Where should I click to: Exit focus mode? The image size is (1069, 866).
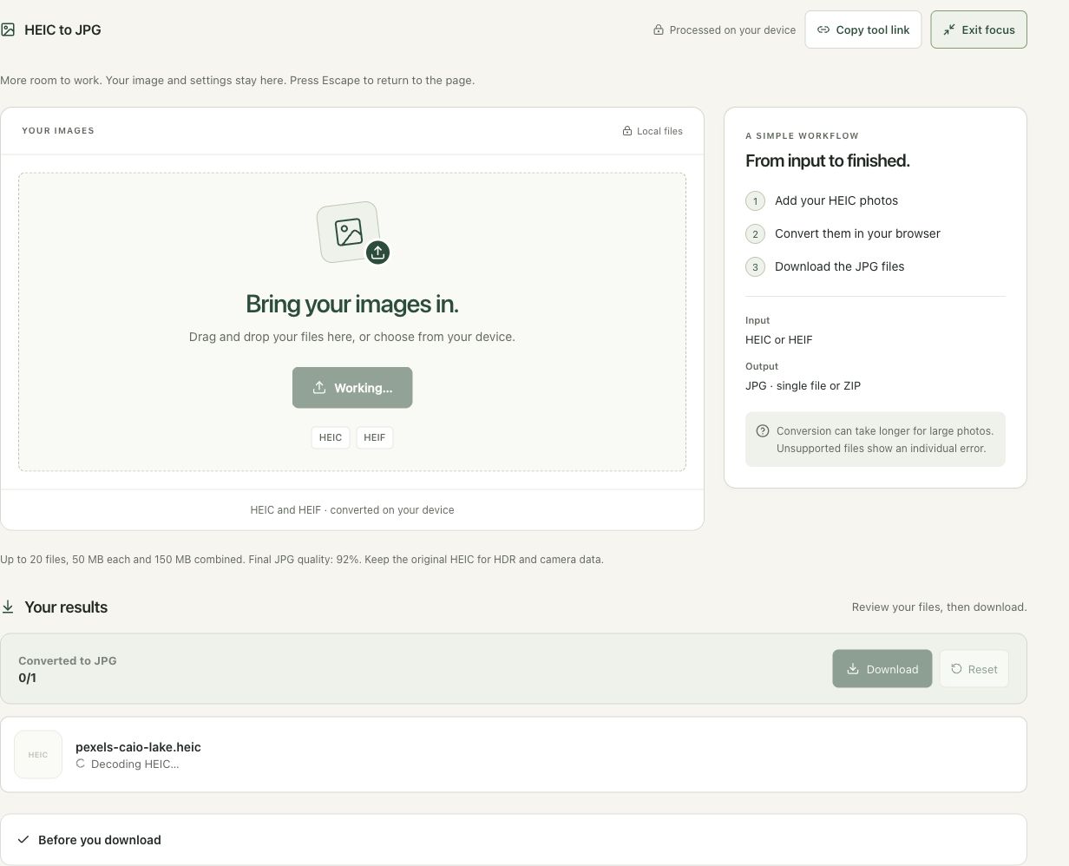979,30
